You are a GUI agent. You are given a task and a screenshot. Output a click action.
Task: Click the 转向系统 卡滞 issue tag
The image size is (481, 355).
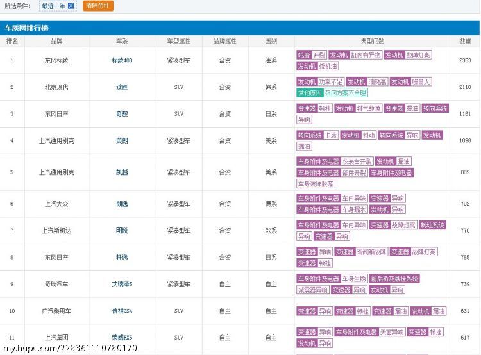click(317, 135)
